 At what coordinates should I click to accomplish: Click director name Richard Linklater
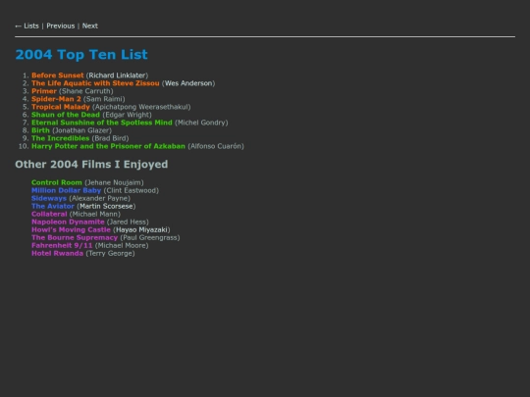[117, 75]
